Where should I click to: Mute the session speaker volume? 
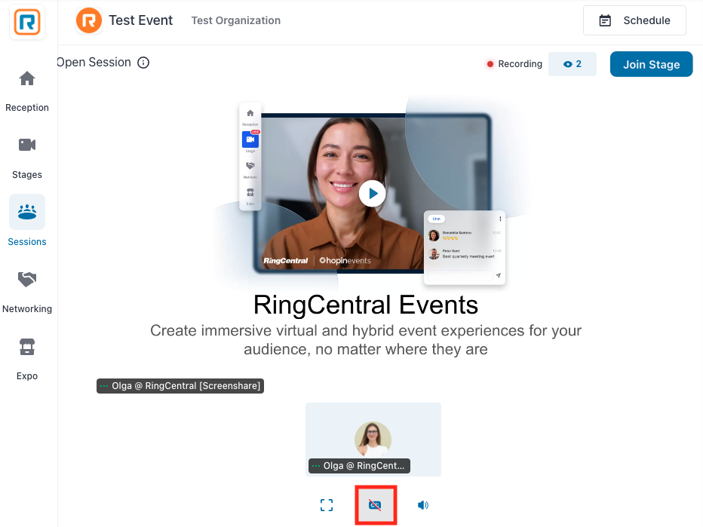[423, 505]
